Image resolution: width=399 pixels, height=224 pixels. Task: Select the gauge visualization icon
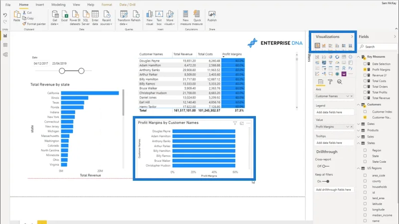(337, 63)
